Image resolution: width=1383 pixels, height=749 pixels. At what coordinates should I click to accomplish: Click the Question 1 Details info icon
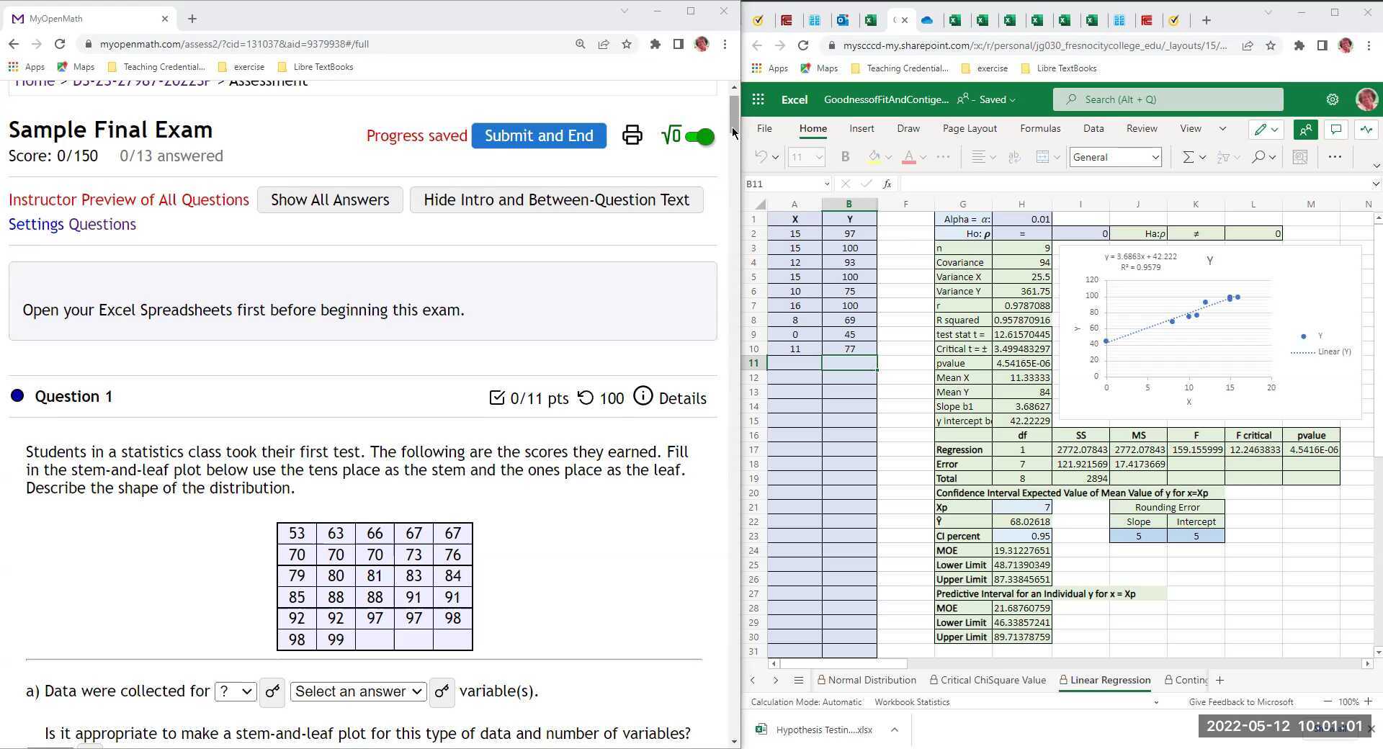click(x=643, y=397)
